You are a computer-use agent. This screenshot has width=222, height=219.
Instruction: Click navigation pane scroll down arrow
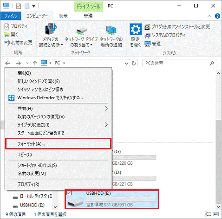click(55, 207)
